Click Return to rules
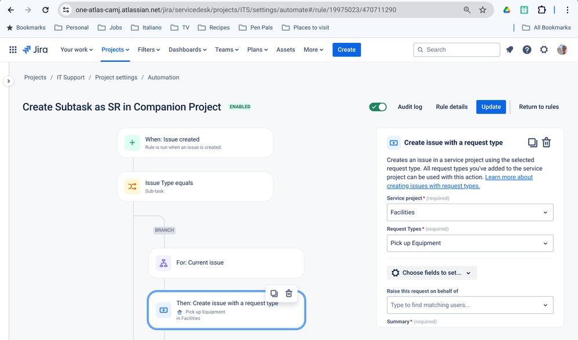This screenshot has width=578, height=340. (539, 107)
